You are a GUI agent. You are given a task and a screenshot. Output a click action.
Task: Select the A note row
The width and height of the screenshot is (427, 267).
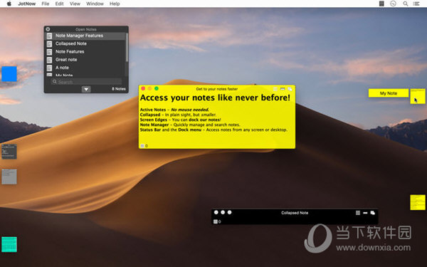[85, 68]
